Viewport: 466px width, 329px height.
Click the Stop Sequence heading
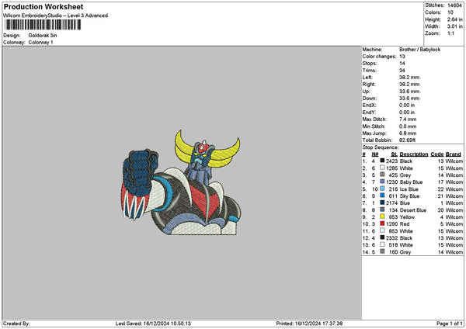pos(381,147)
